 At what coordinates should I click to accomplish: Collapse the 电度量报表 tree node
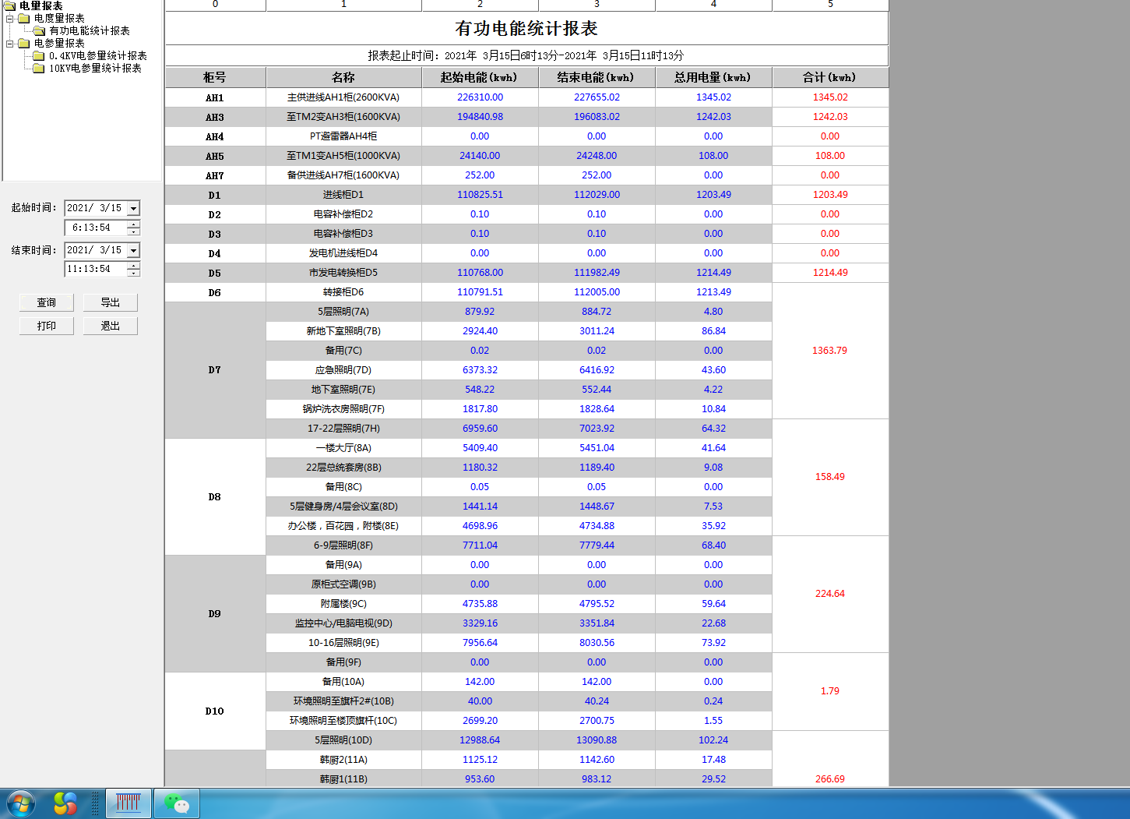click(10, 19)
